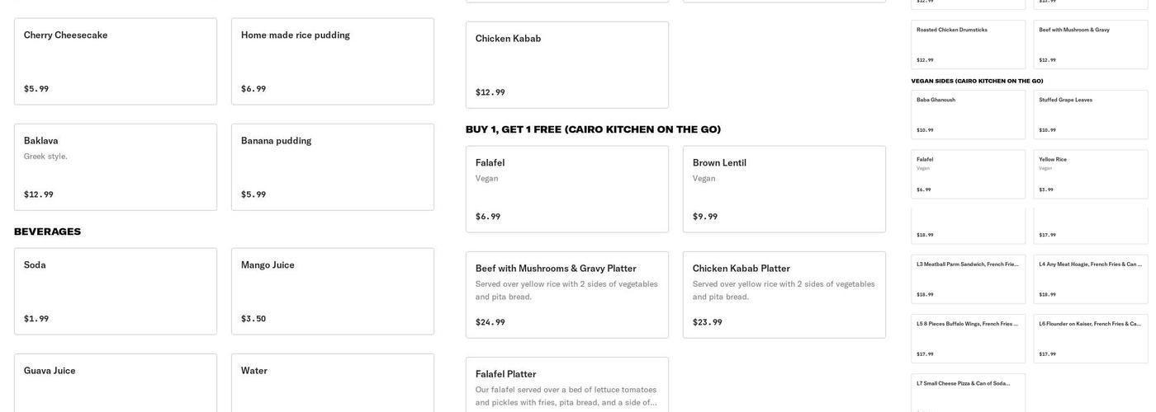Screen dimensions: 1156x412
Task: Open the L3 Meatball Parm Sandwich combo
Action: 969,279
